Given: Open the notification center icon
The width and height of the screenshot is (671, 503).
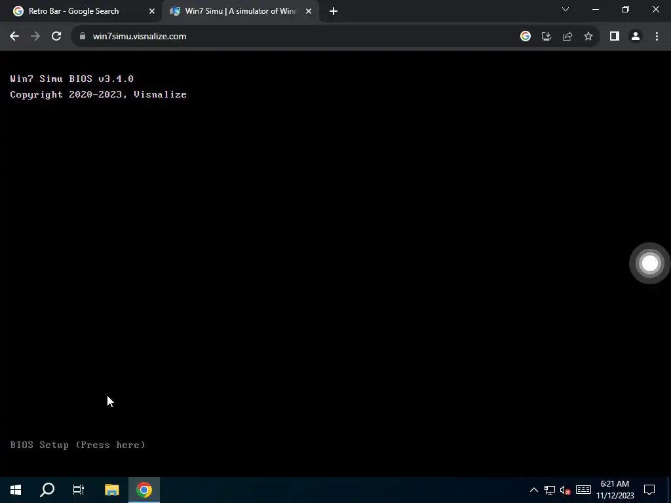Looking at the screenshot, I should click(x=649, y=490).
